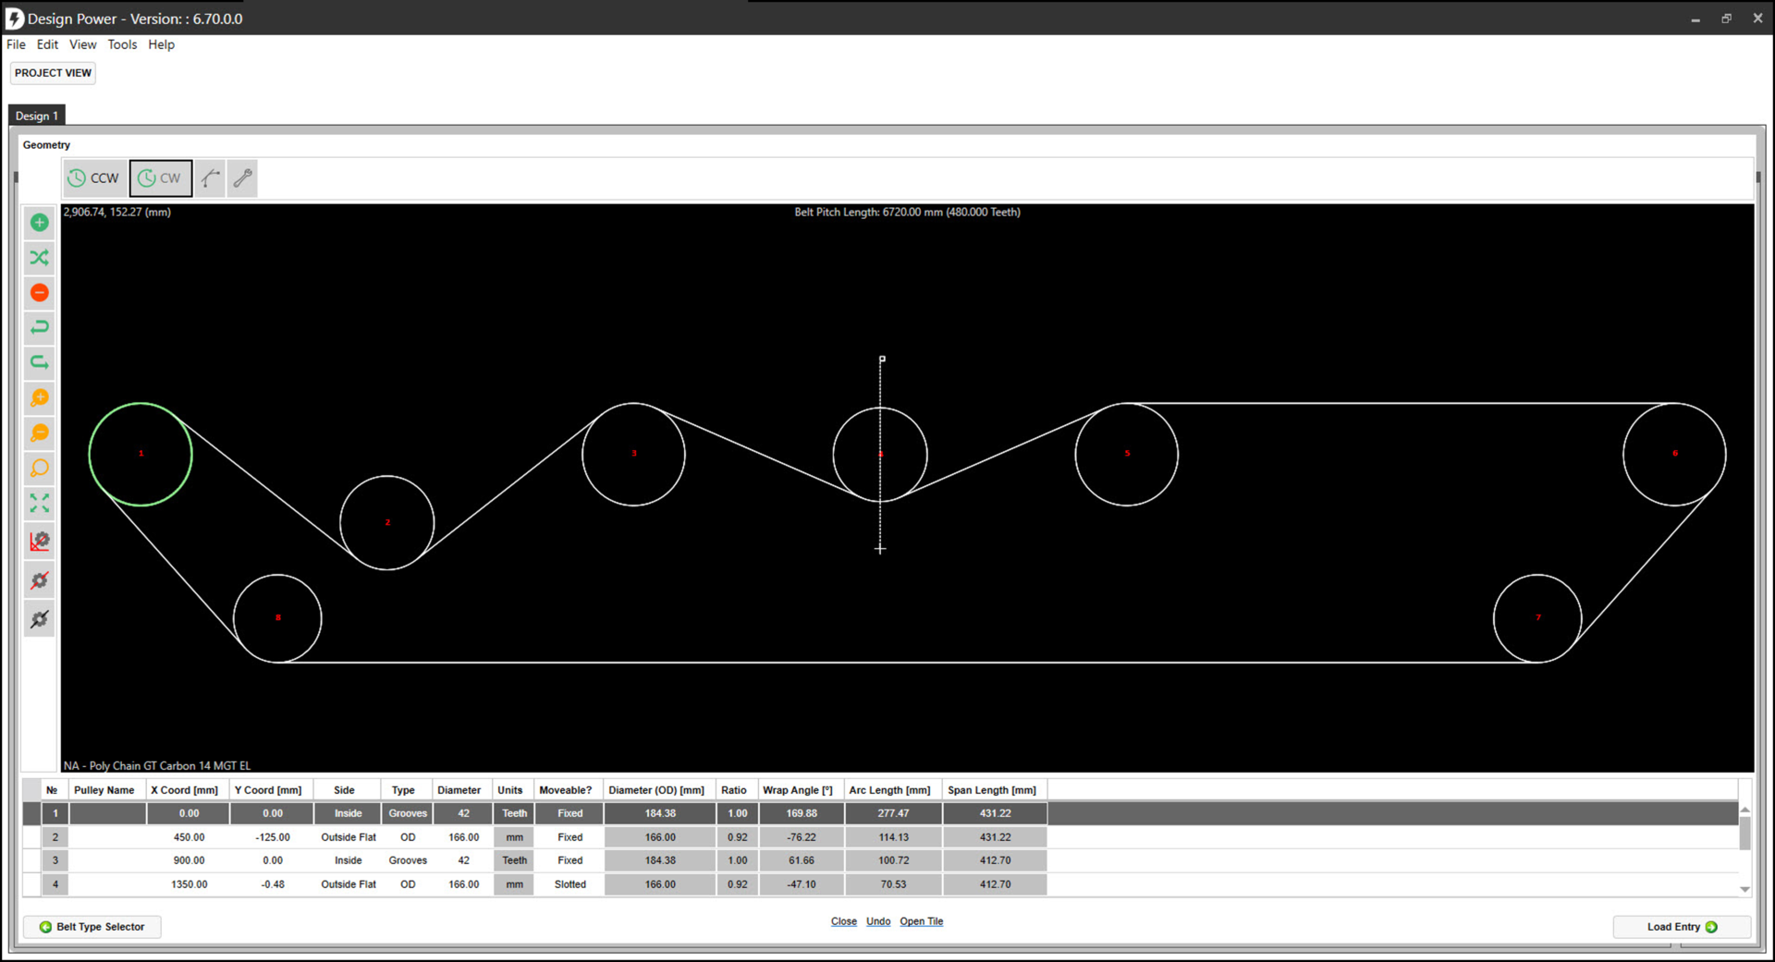Click the orange zoom out magnifier

[40, 433]
